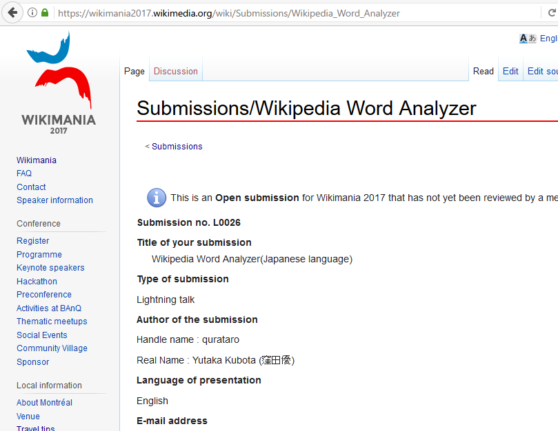This screenshot has height=431, width=558.
Task: Open the site information icon in address bar
Action: pos(32,13)
